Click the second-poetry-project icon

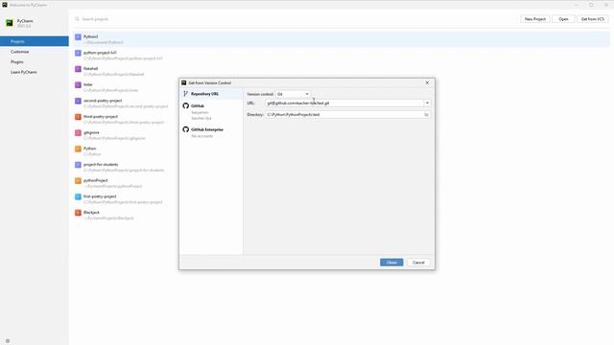click(x=78, y=101)
